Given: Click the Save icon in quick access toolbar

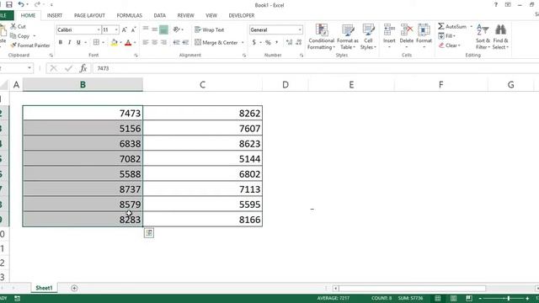Looking at the screenshot, I should click(x=9, y=4).
